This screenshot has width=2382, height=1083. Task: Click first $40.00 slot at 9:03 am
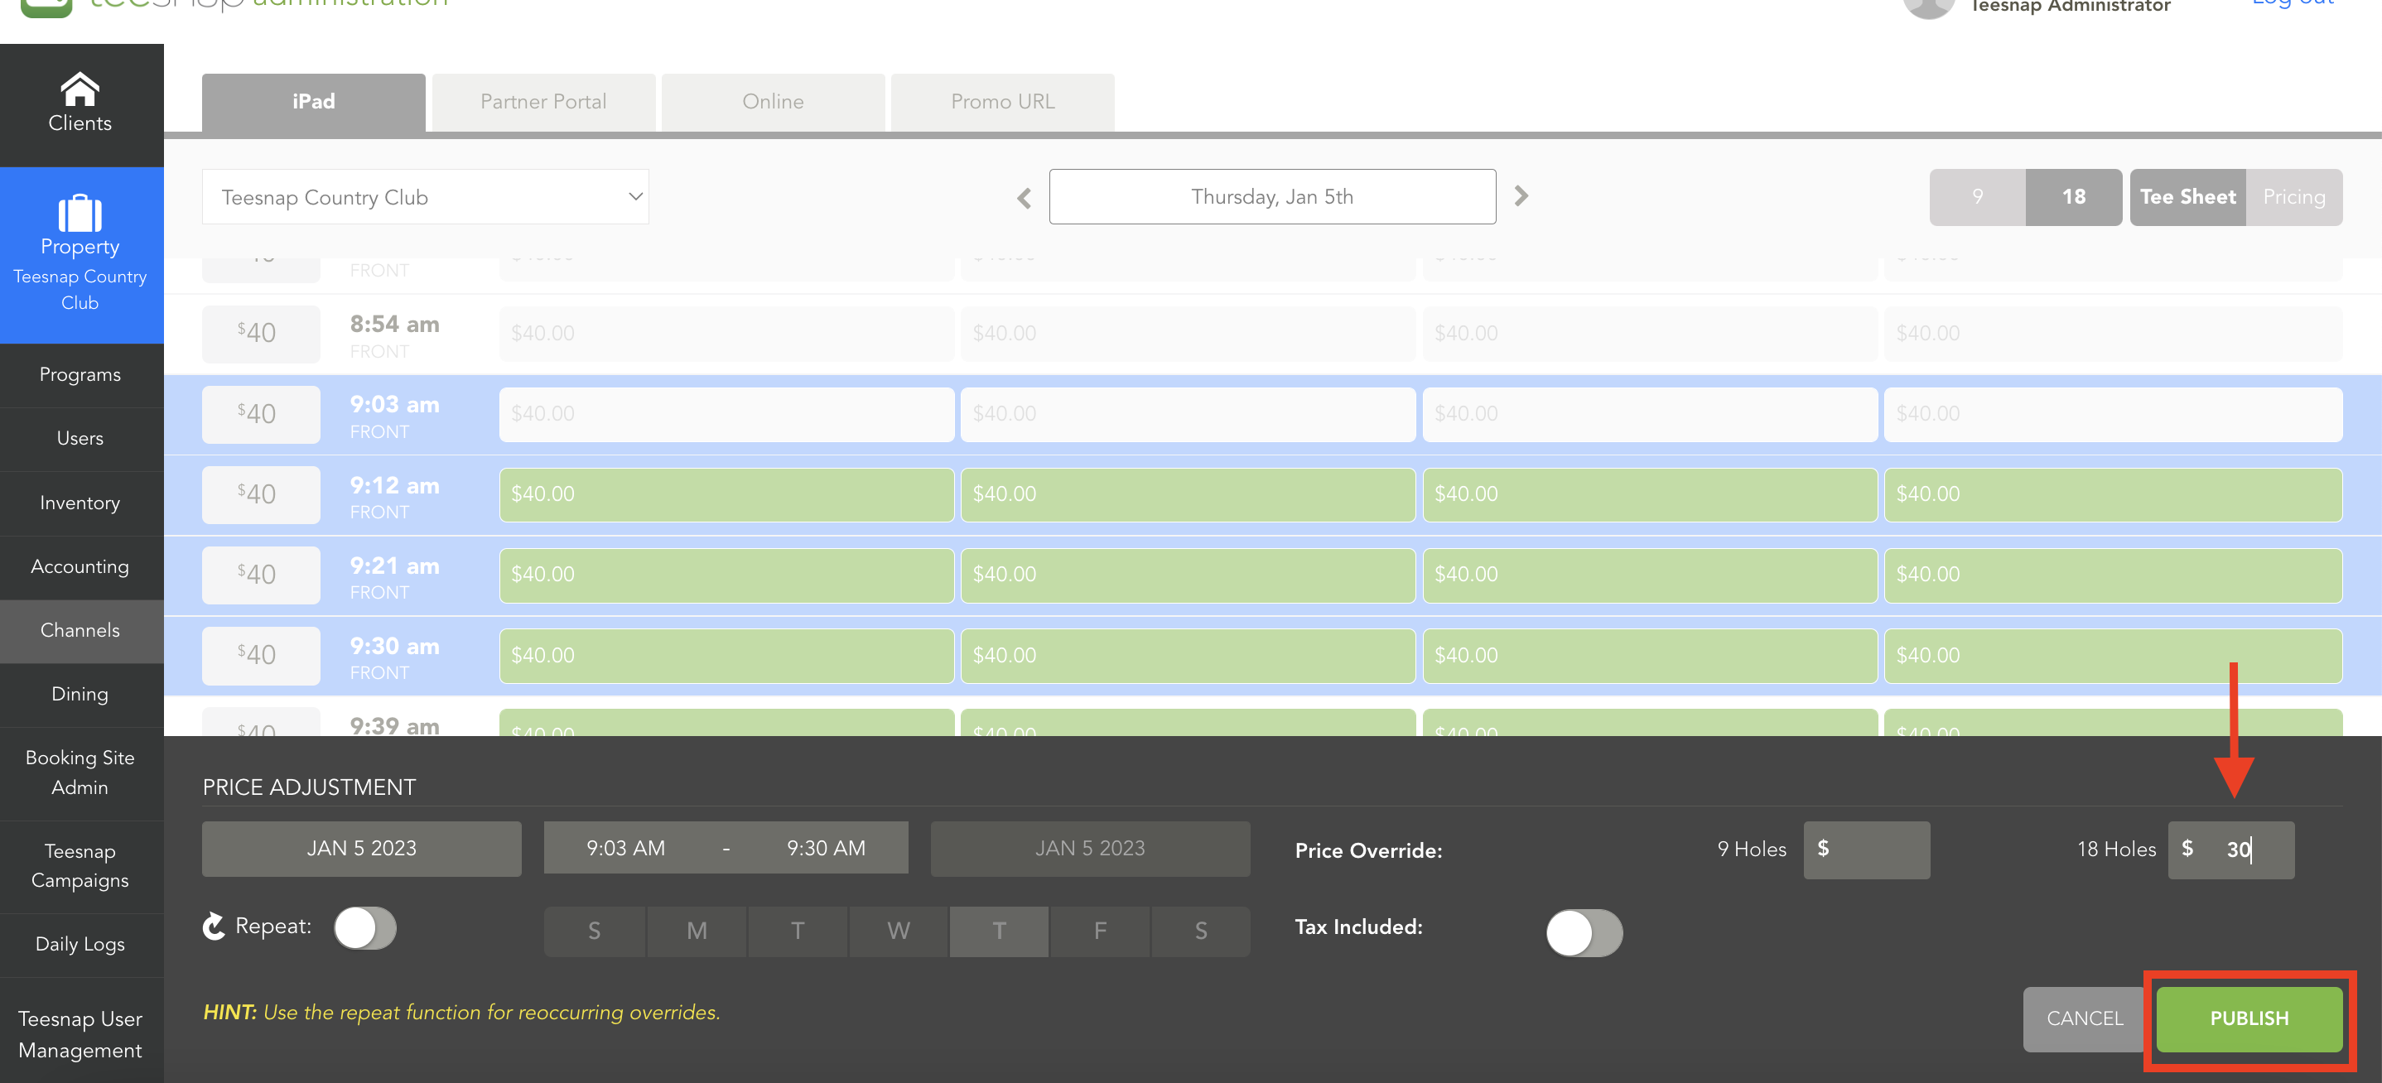[727, 414]
